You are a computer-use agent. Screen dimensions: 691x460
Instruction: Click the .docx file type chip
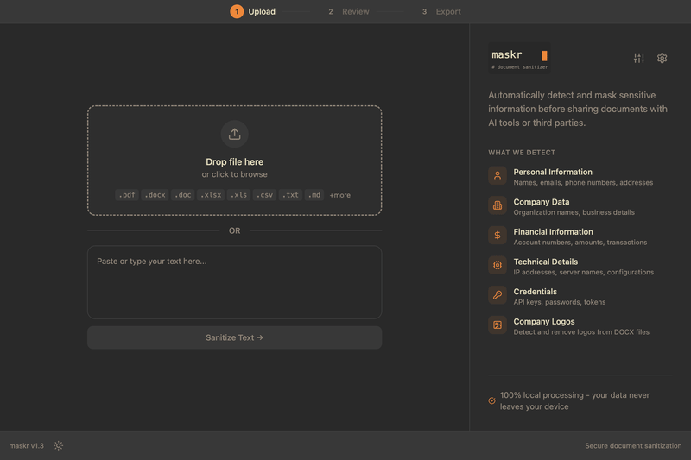pyautogui.click(x=155, y=195)
